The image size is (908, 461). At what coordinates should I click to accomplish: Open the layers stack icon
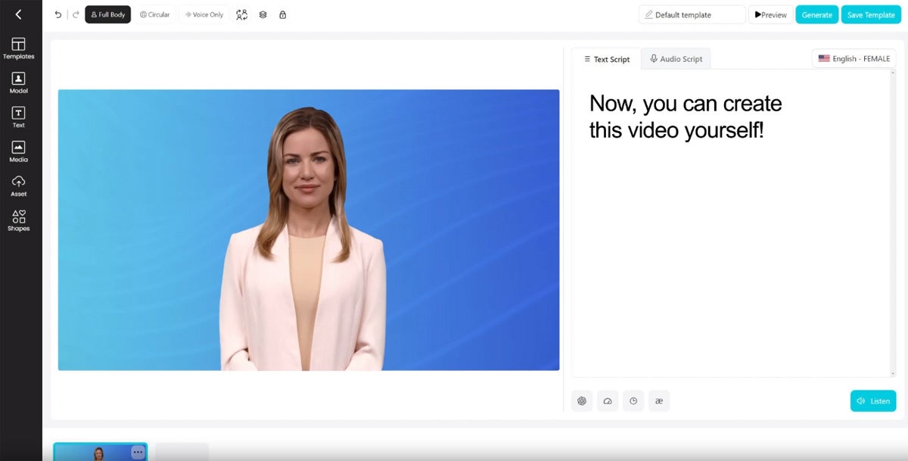263,14
